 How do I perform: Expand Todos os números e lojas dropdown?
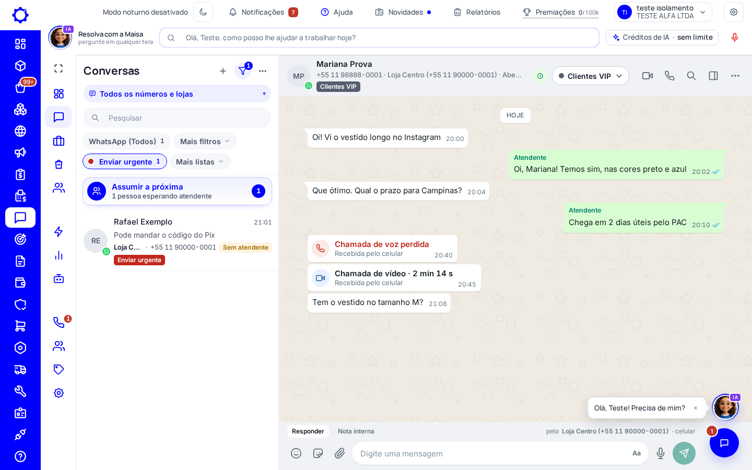(x=177, y=94)
